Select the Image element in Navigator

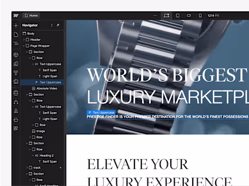coord(38,131)
